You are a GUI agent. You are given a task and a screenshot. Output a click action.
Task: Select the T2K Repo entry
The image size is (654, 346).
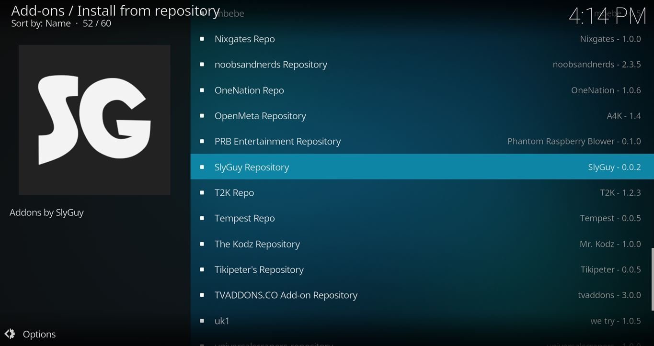coord(234,193)
